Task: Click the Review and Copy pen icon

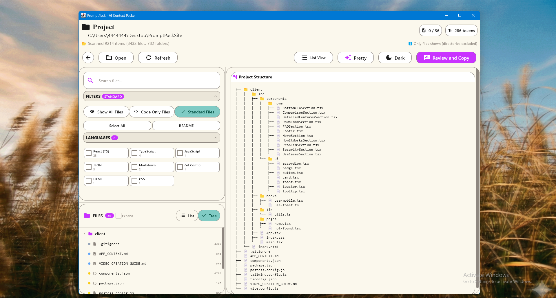Action: pyautogui.click(x=426, y=58)
